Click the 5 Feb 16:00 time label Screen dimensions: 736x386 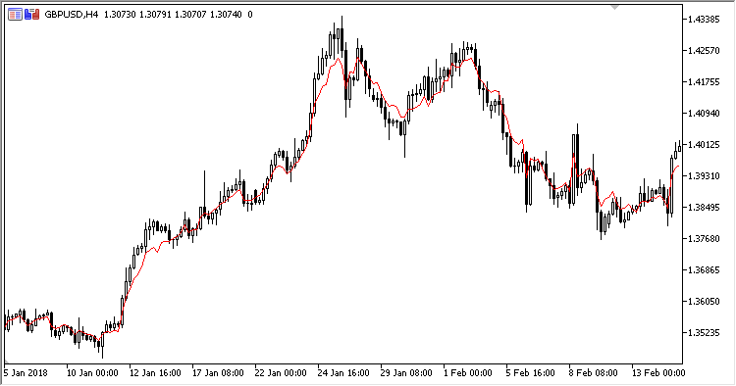tap(530, 373)
